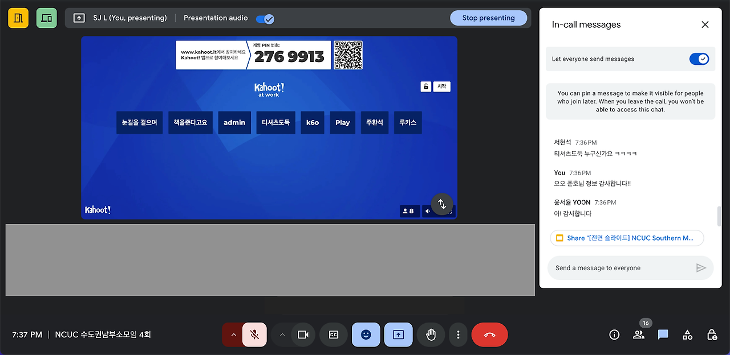Toggle Let everyone send messages switch
The width and height of the screenshot is (730, 355).
coord(699,59)
